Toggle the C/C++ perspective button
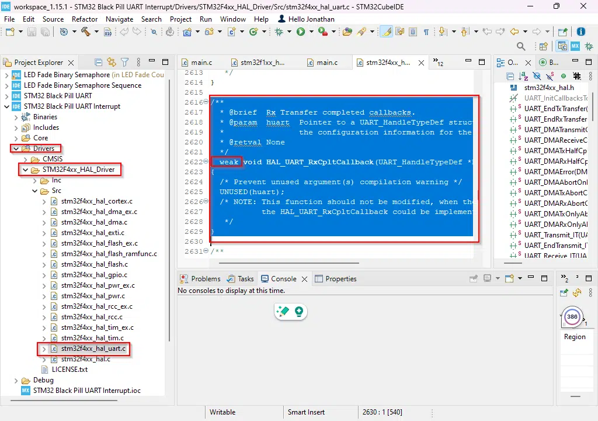This screenshot has height=421, width=598. 562,46
